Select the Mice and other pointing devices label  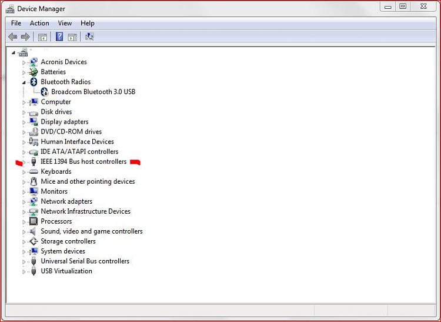(x=88, y=181)
